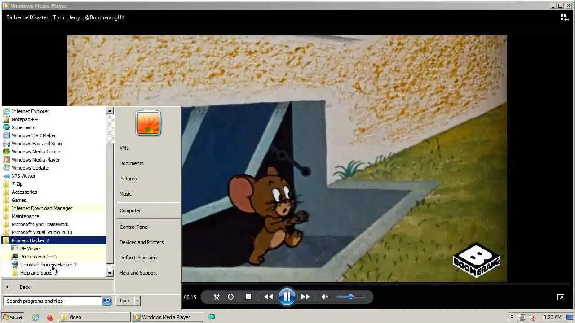
Task: Switch to the Video taskbar window
Action: (x=94, y=317)
